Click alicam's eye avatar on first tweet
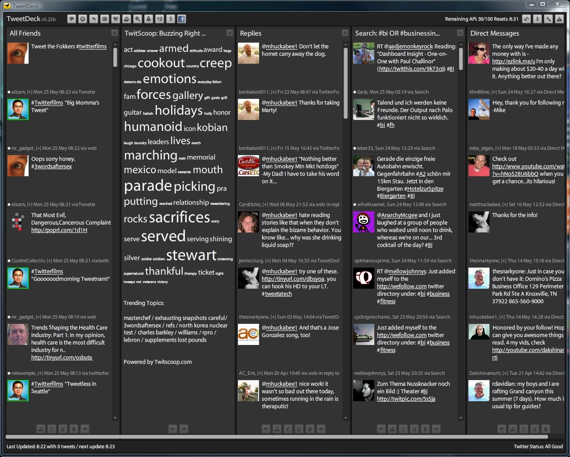Screen dimensions: 570x457 pyautogui.click(x=18, y=53)
